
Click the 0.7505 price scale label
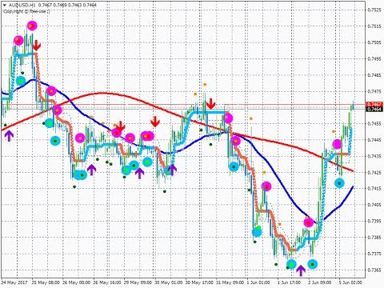[x=374, y=42]
